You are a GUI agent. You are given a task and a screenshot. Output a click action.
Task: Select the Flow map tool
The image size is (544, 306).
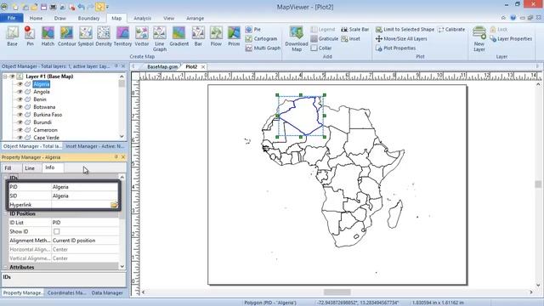pyautogui.click(x=216, y=36)
